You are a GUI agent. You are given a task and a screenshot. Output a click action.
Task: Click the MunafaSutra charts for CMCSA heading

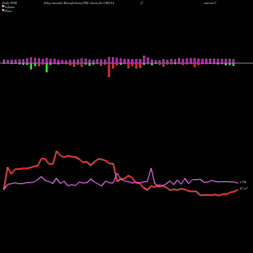pyautogui.click(x=78, y=3)
